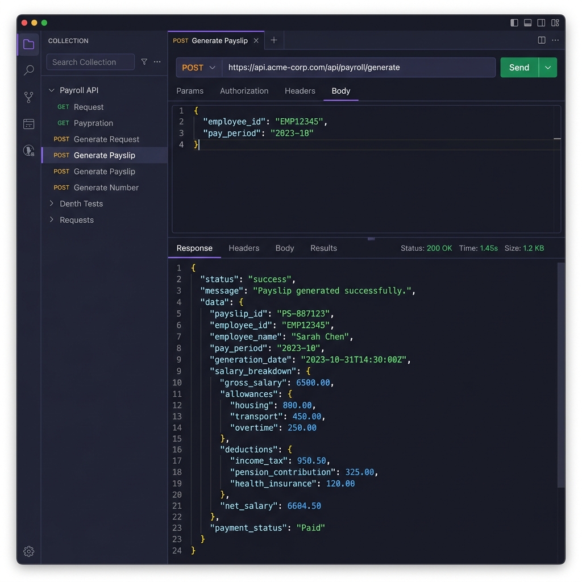The height and width of the screenshot is (582, 582).
Task: Click the "employee_id" line in request body
Action: click(265, 122)
